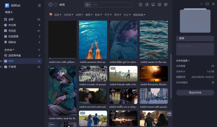Select the mixkit-street-with-people thumbnail
This screenshot has width=217, height=127.
154,96
